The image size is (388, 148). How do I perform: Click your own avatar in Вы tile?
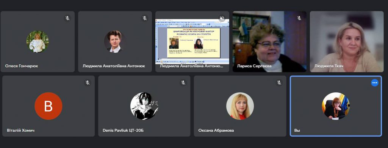coord(336,106)
